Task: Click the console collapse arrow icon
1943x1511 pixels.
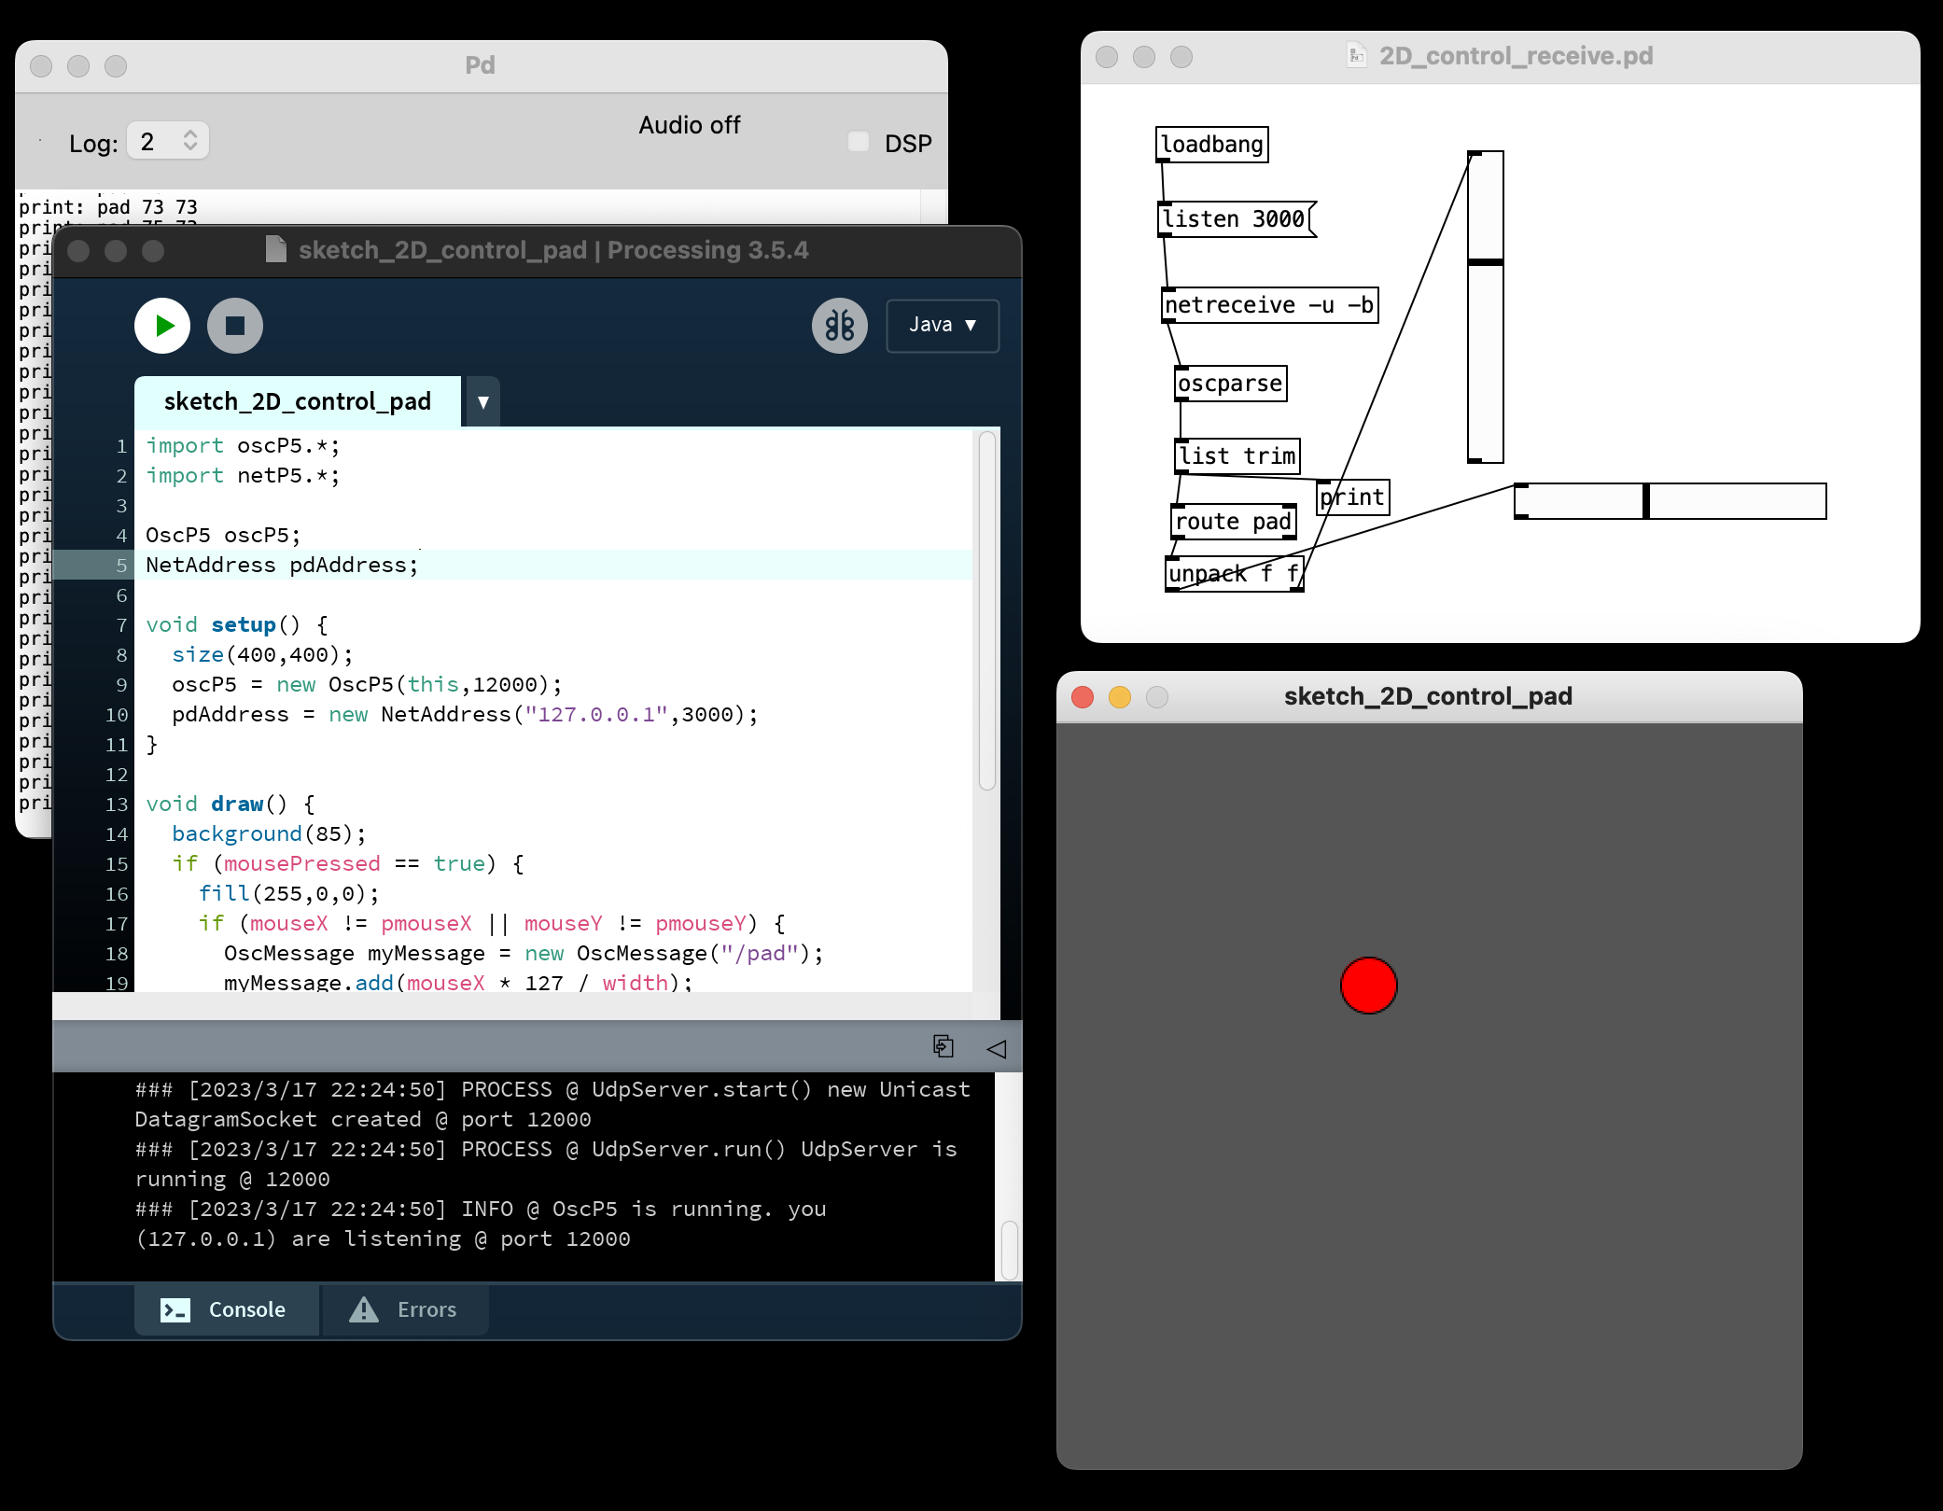Action: [x=996, y=1048]
